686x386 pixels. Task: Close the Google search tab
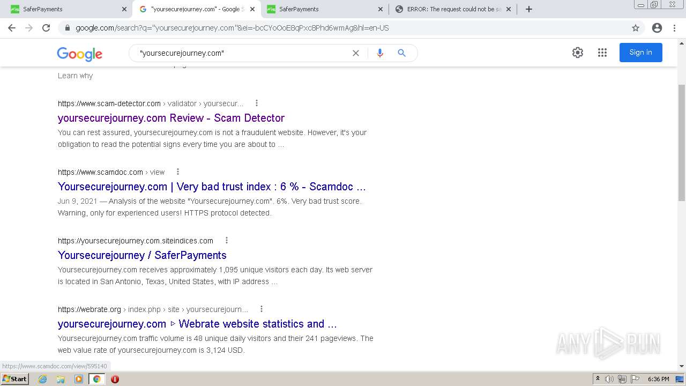(x=252, y=9)
